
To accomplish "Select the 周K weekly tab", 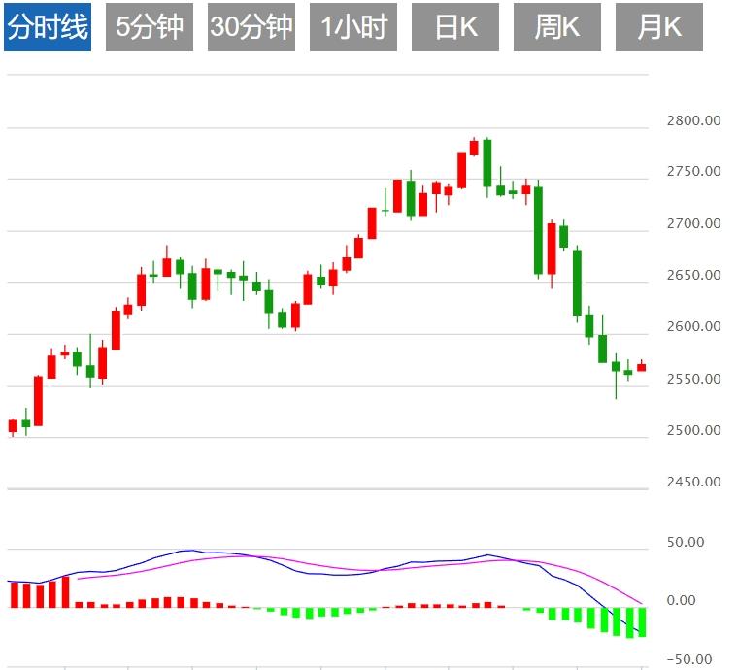I will (x=557, y=27).
